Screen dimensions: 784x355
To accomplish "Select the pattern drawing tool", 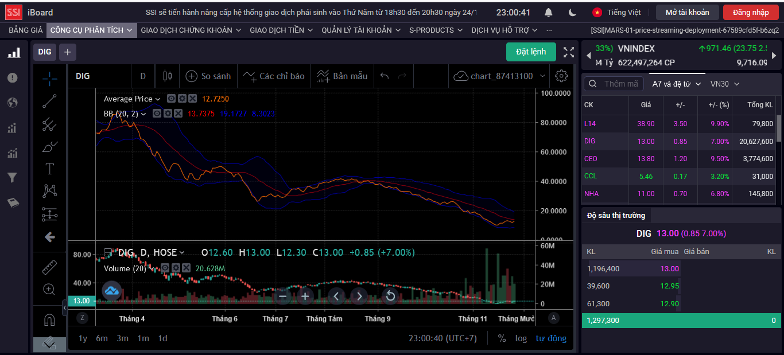I will click(50, 191).
